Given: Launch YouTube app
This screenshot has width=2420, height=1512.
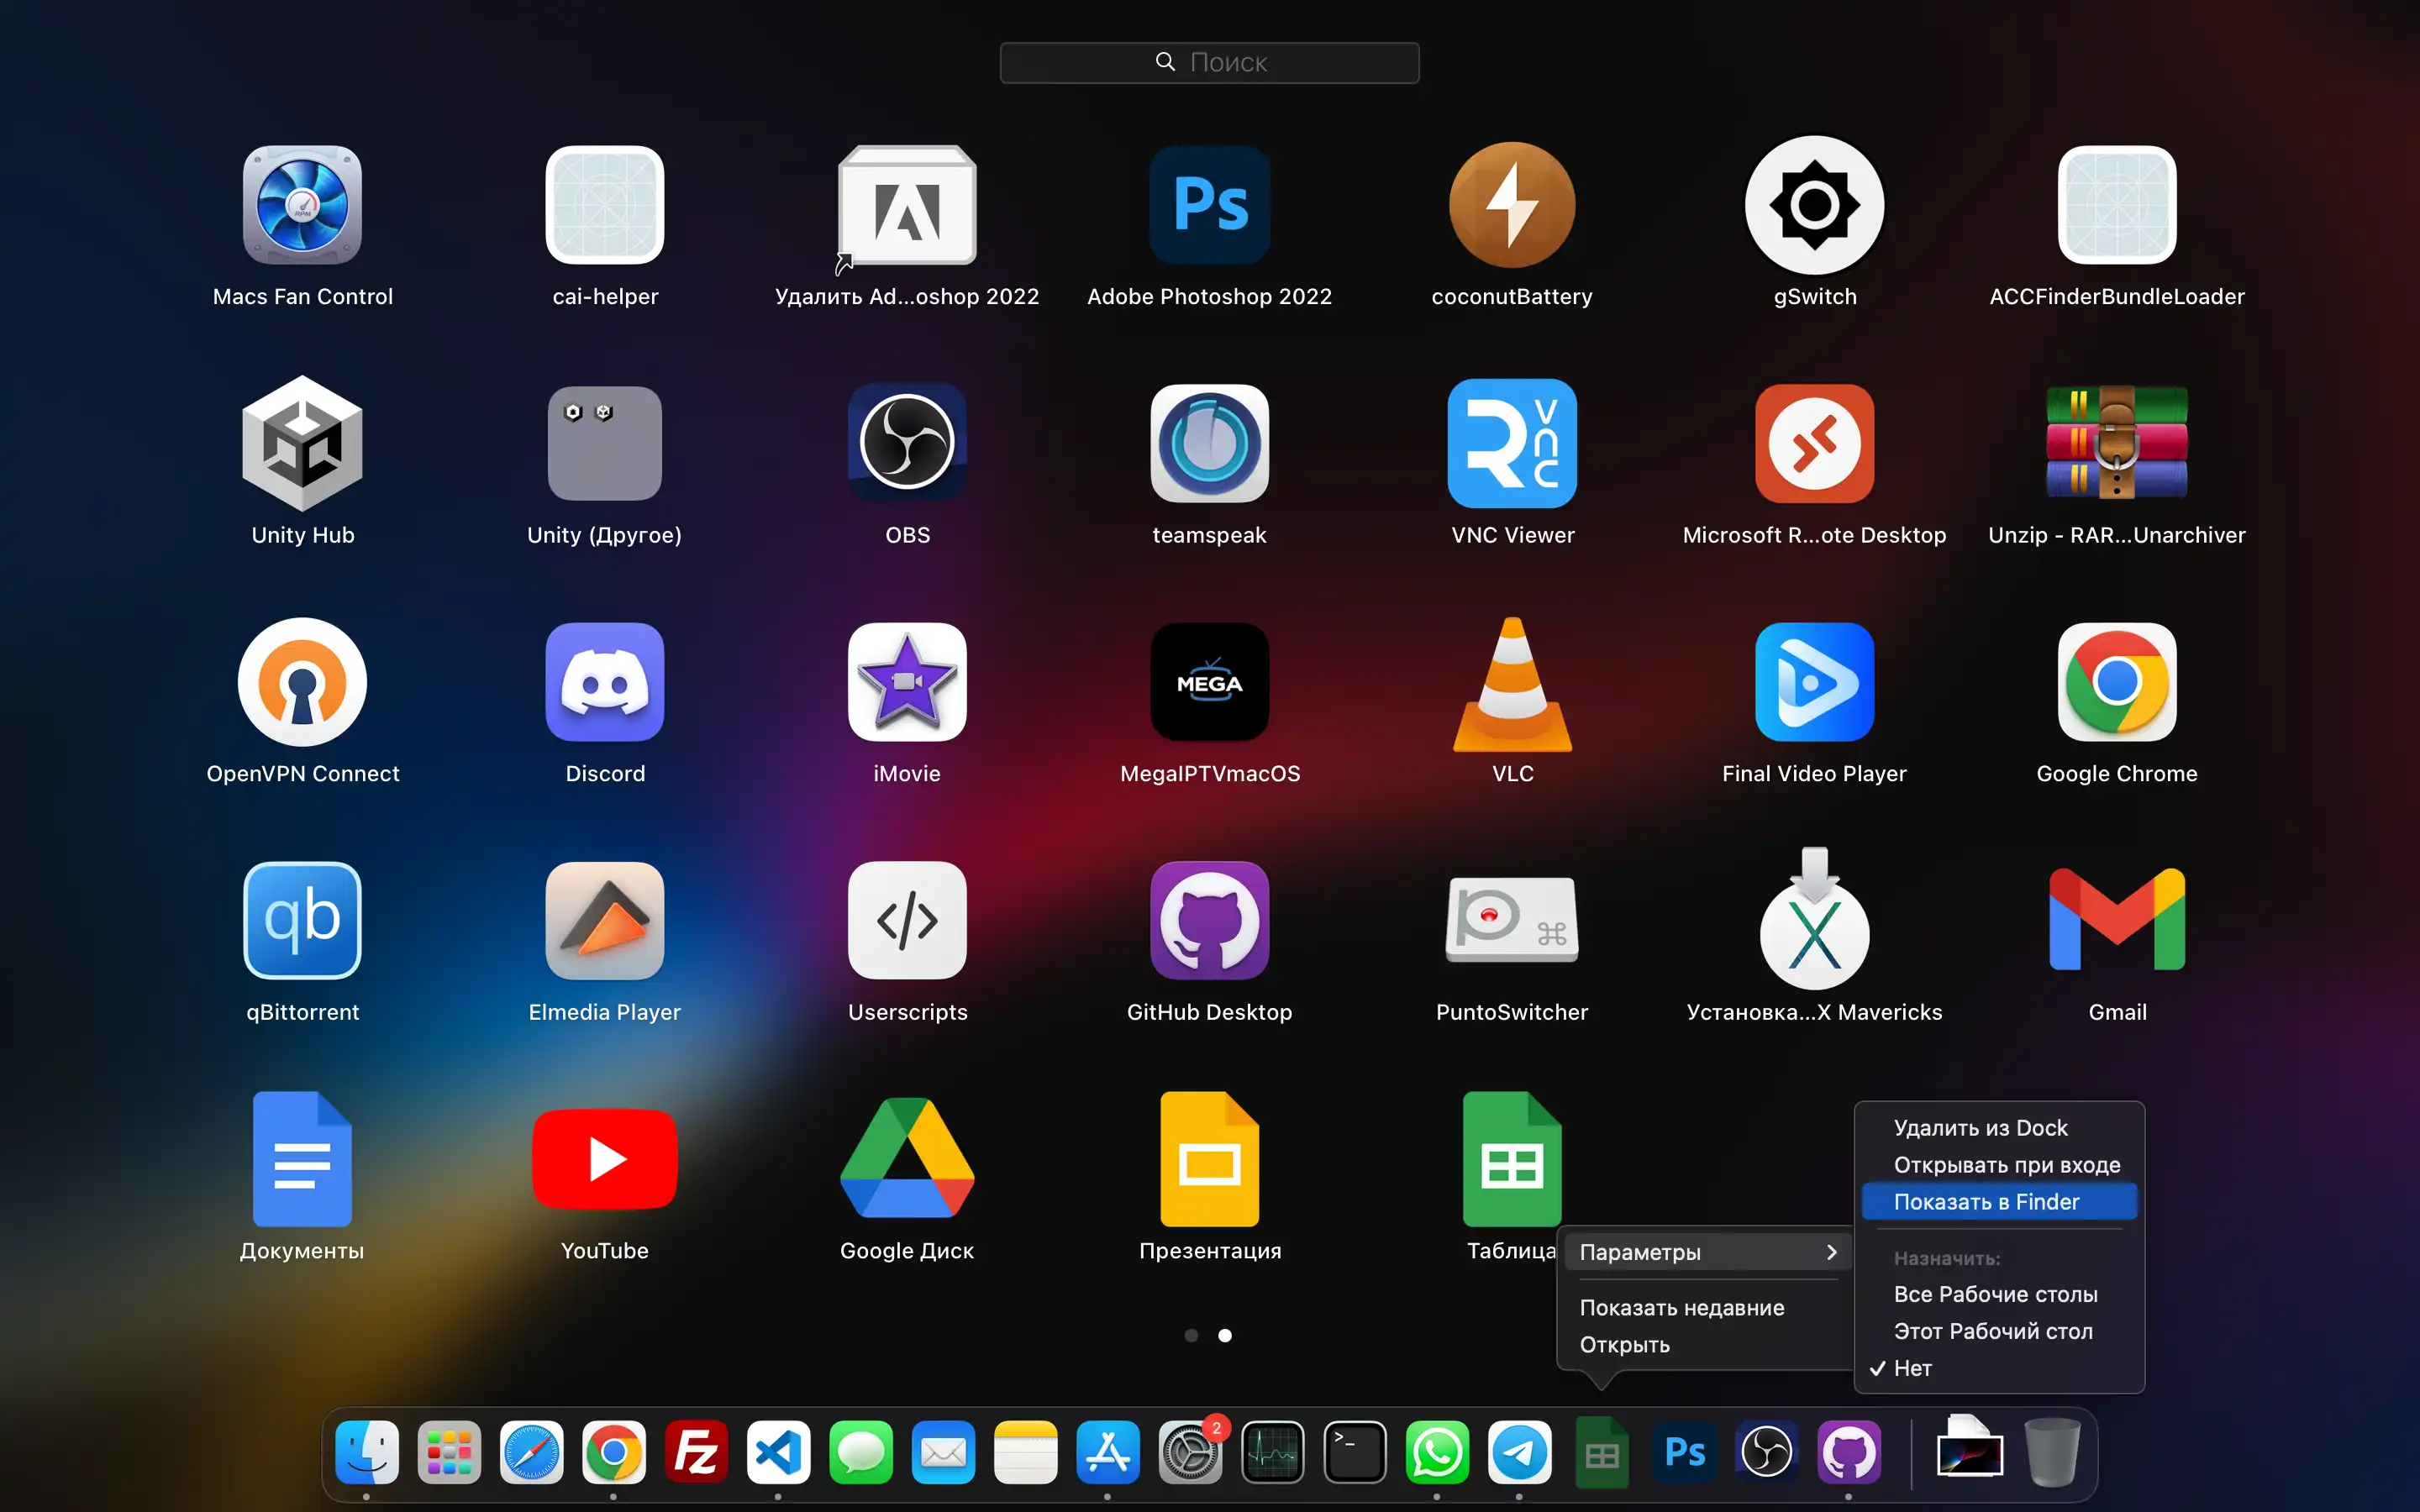Looking at the screenshot, I should tap(605, 1159).
